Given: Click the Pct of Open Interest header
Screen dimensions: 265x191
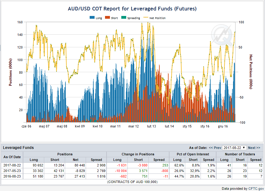Looking at the screenshot, I should (193, 154).
